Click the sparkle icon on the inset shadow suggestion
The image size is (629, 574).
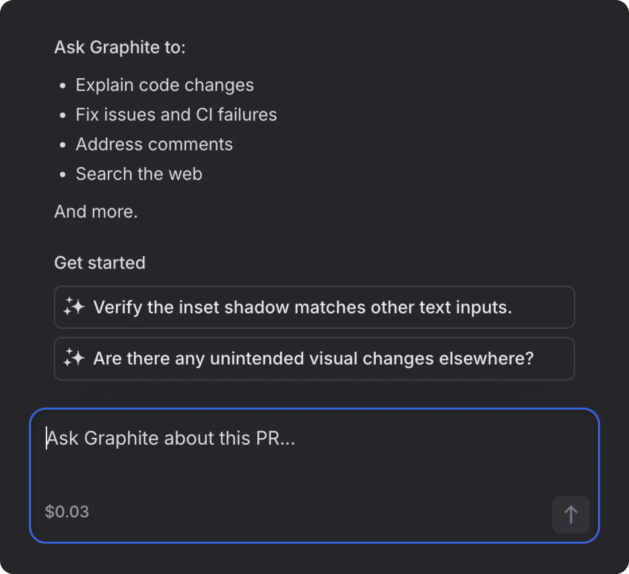point(75,307)
